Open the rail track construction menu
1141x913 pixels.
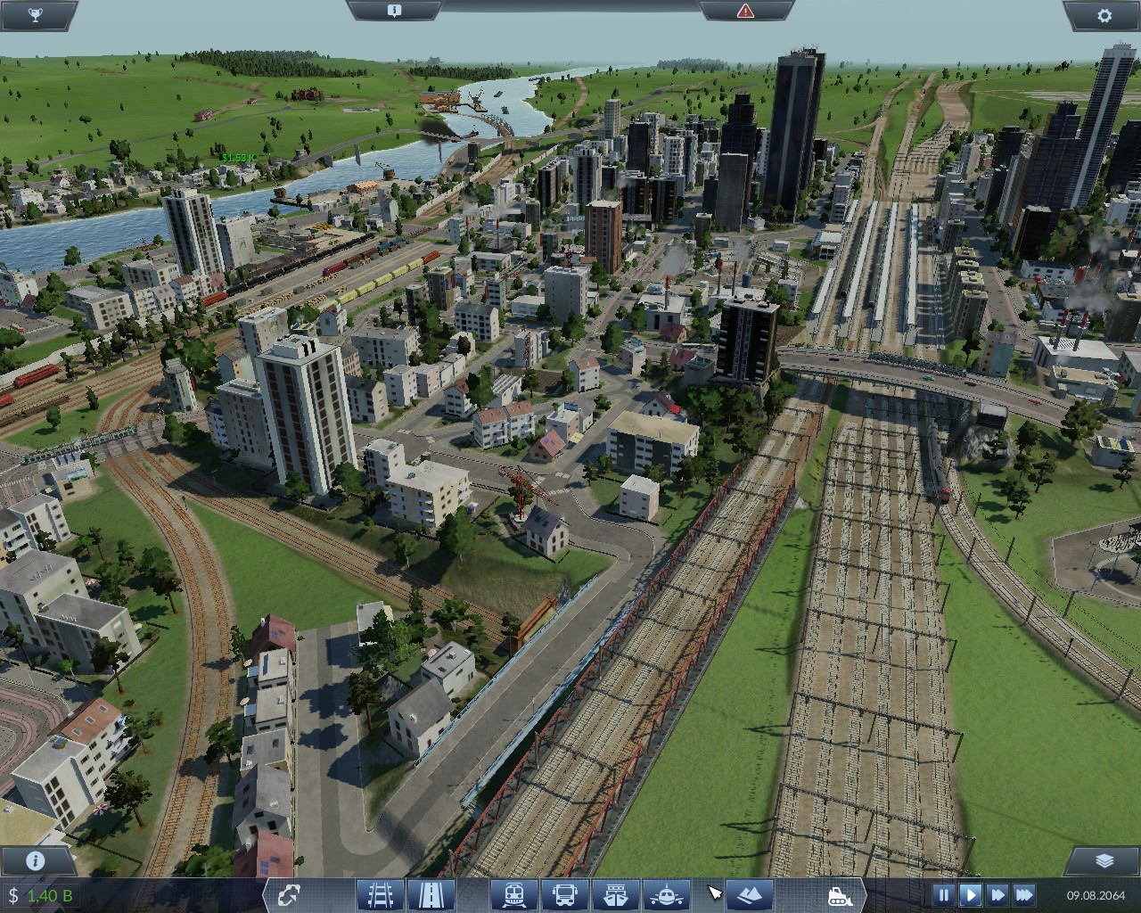tap(381, 894)
